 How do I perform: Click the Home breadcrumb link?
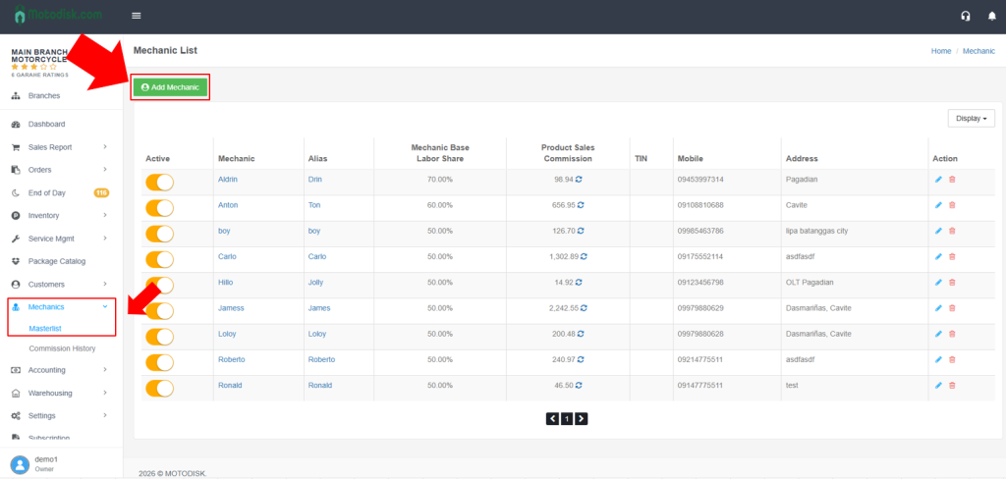pyautogui.click(x=941, y=50)
